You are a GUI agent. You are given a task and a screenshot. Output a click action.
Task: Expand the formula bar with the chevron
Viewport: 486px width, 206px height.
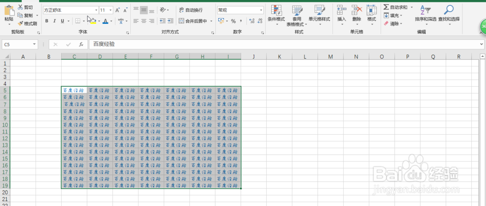tap(482, 45)
